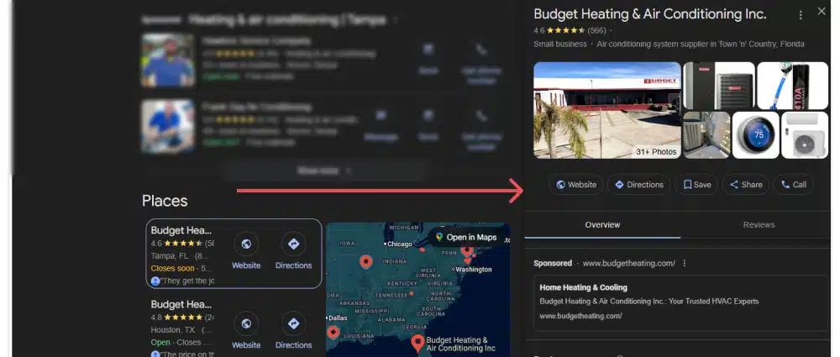
Task: Click the Website button in business panel
Action: [x=576, y=185]
